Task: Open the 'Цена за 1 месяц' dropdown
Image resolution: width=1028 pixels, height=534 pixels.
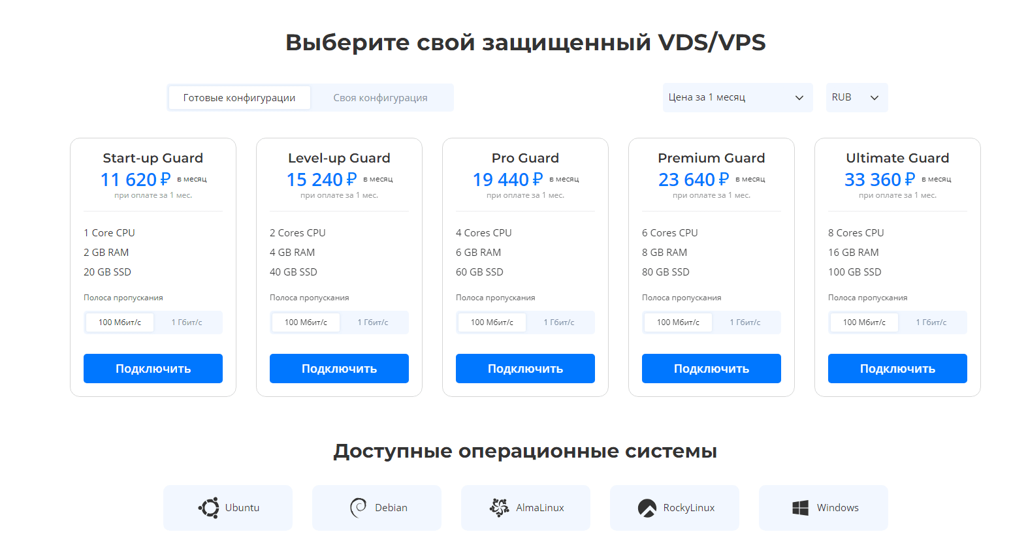Action: point(737,97)
